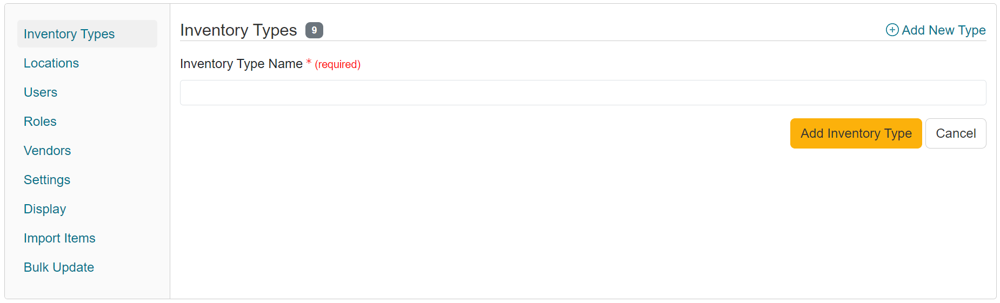Select Inventory Types in the sidebar
The height and width of the screenshot is (303, 1000).
coord(69,34)
